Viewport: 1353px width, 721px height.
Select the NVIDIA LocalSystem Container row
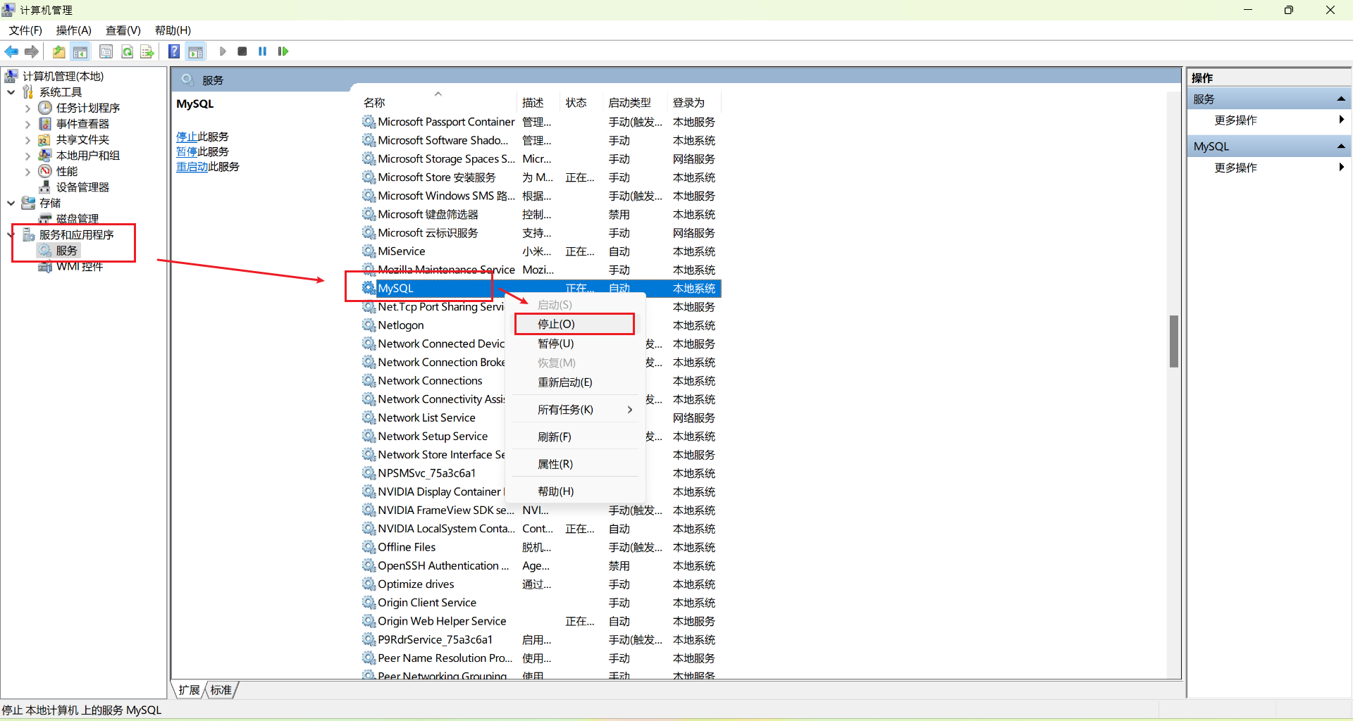[x=541, y=529]
